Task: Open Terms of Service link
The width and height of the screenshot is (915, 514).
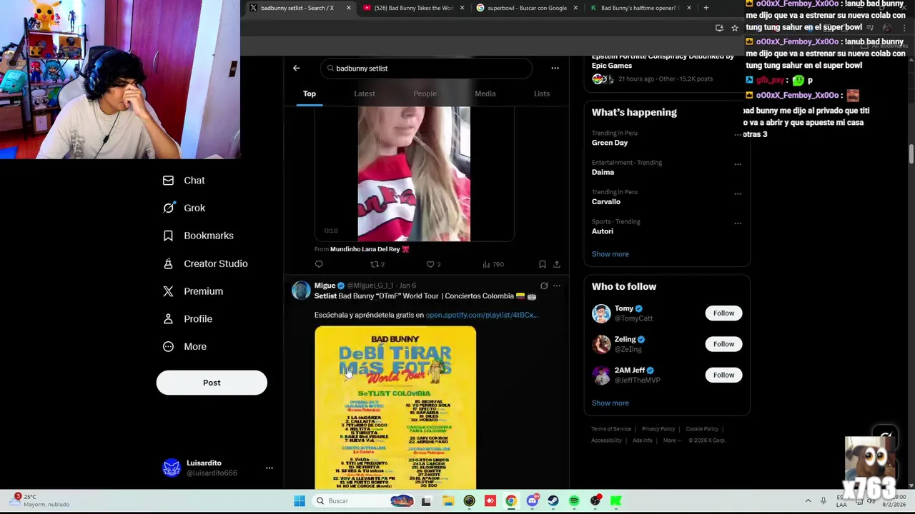Action: [x=611, y=429]
